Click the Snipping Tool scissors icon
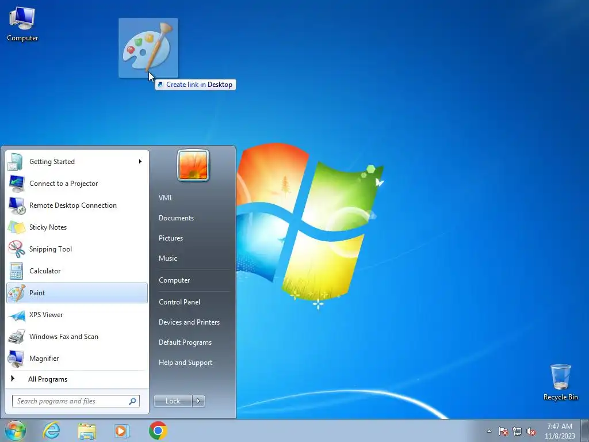This screenshot has width=589, height=442. [16, 249]
